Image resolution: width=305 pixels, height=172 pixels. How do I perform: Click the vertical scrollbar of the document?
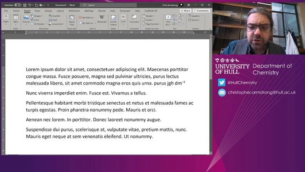[211, 95]
